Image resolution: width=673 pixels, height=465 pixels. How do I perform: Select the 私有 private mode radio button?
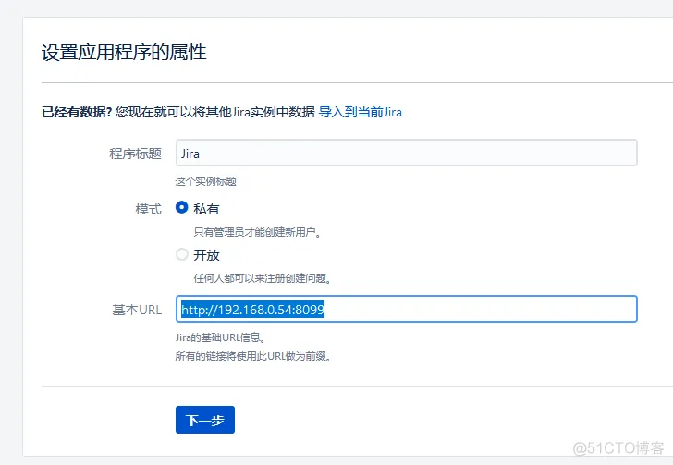click(182, 208)
